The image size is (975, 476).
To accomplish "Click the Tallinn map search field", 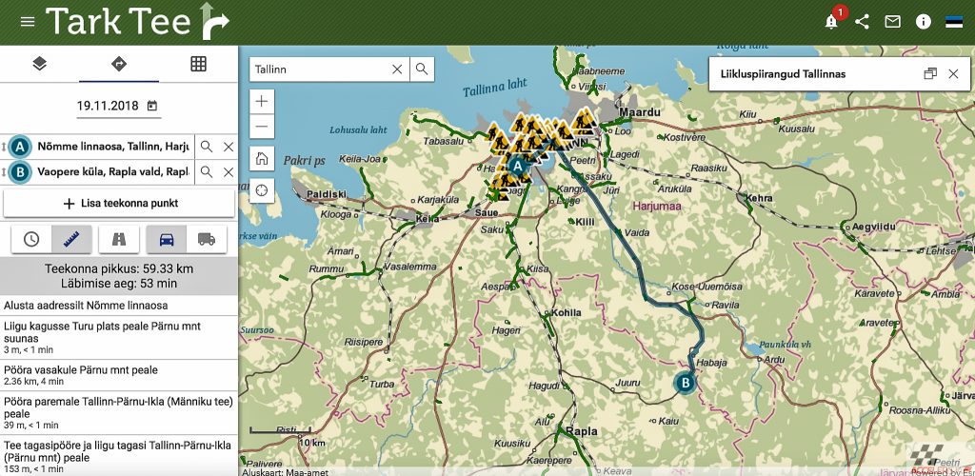I will click(320, 69).
